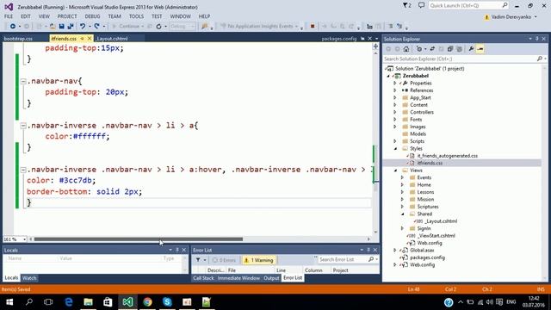This screenshot has width=551, height=310.
Task: Click the Find in Files toolbar icon
Action: (204, 27)
